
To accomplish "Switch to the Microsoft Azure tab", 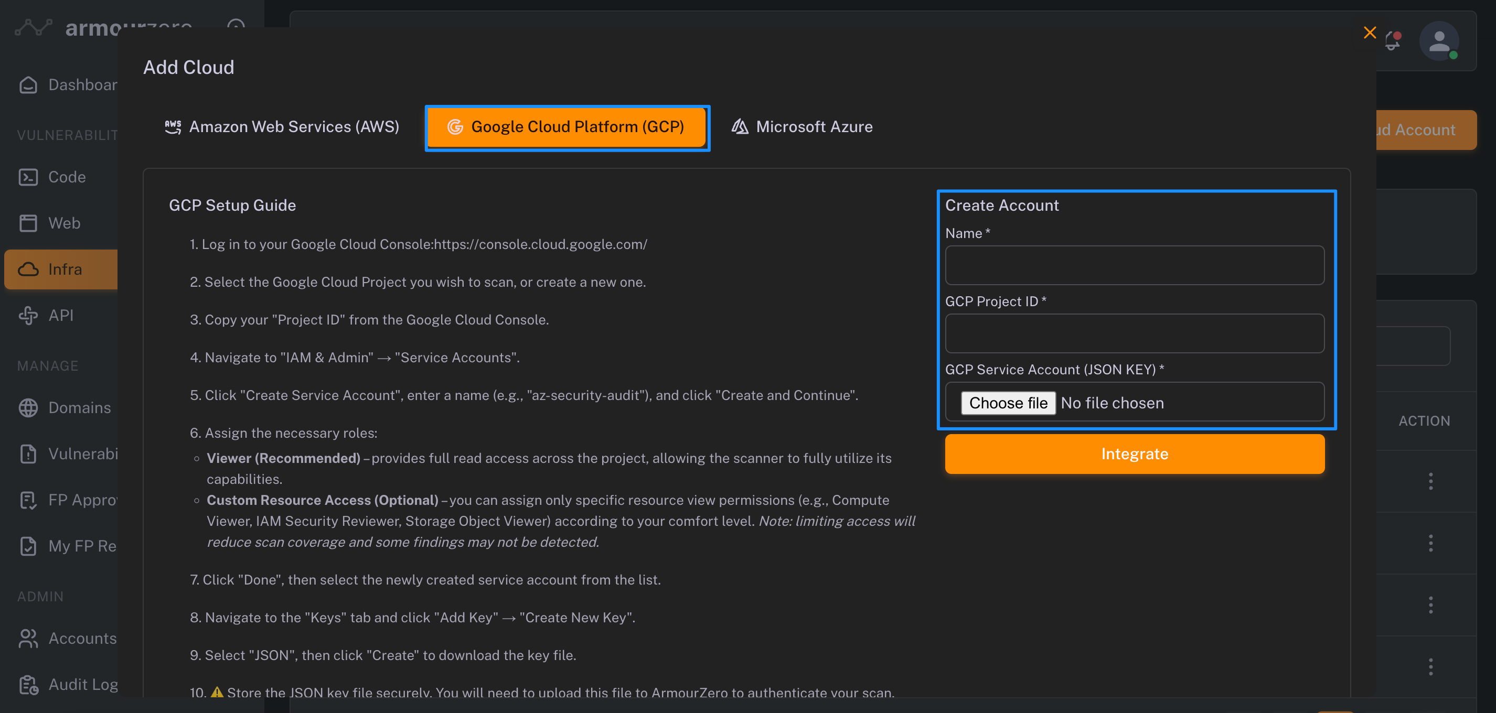I will click(x=802, y=126).
